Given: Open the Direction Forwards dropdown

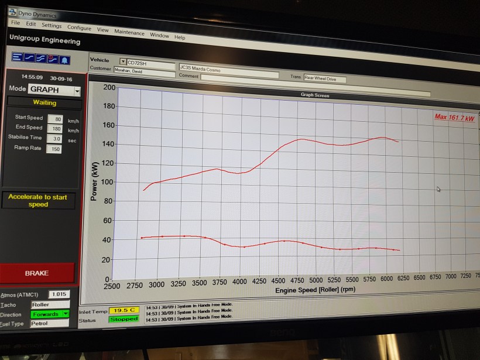Looking at the screenshot, I should click(x=66, y=314).
